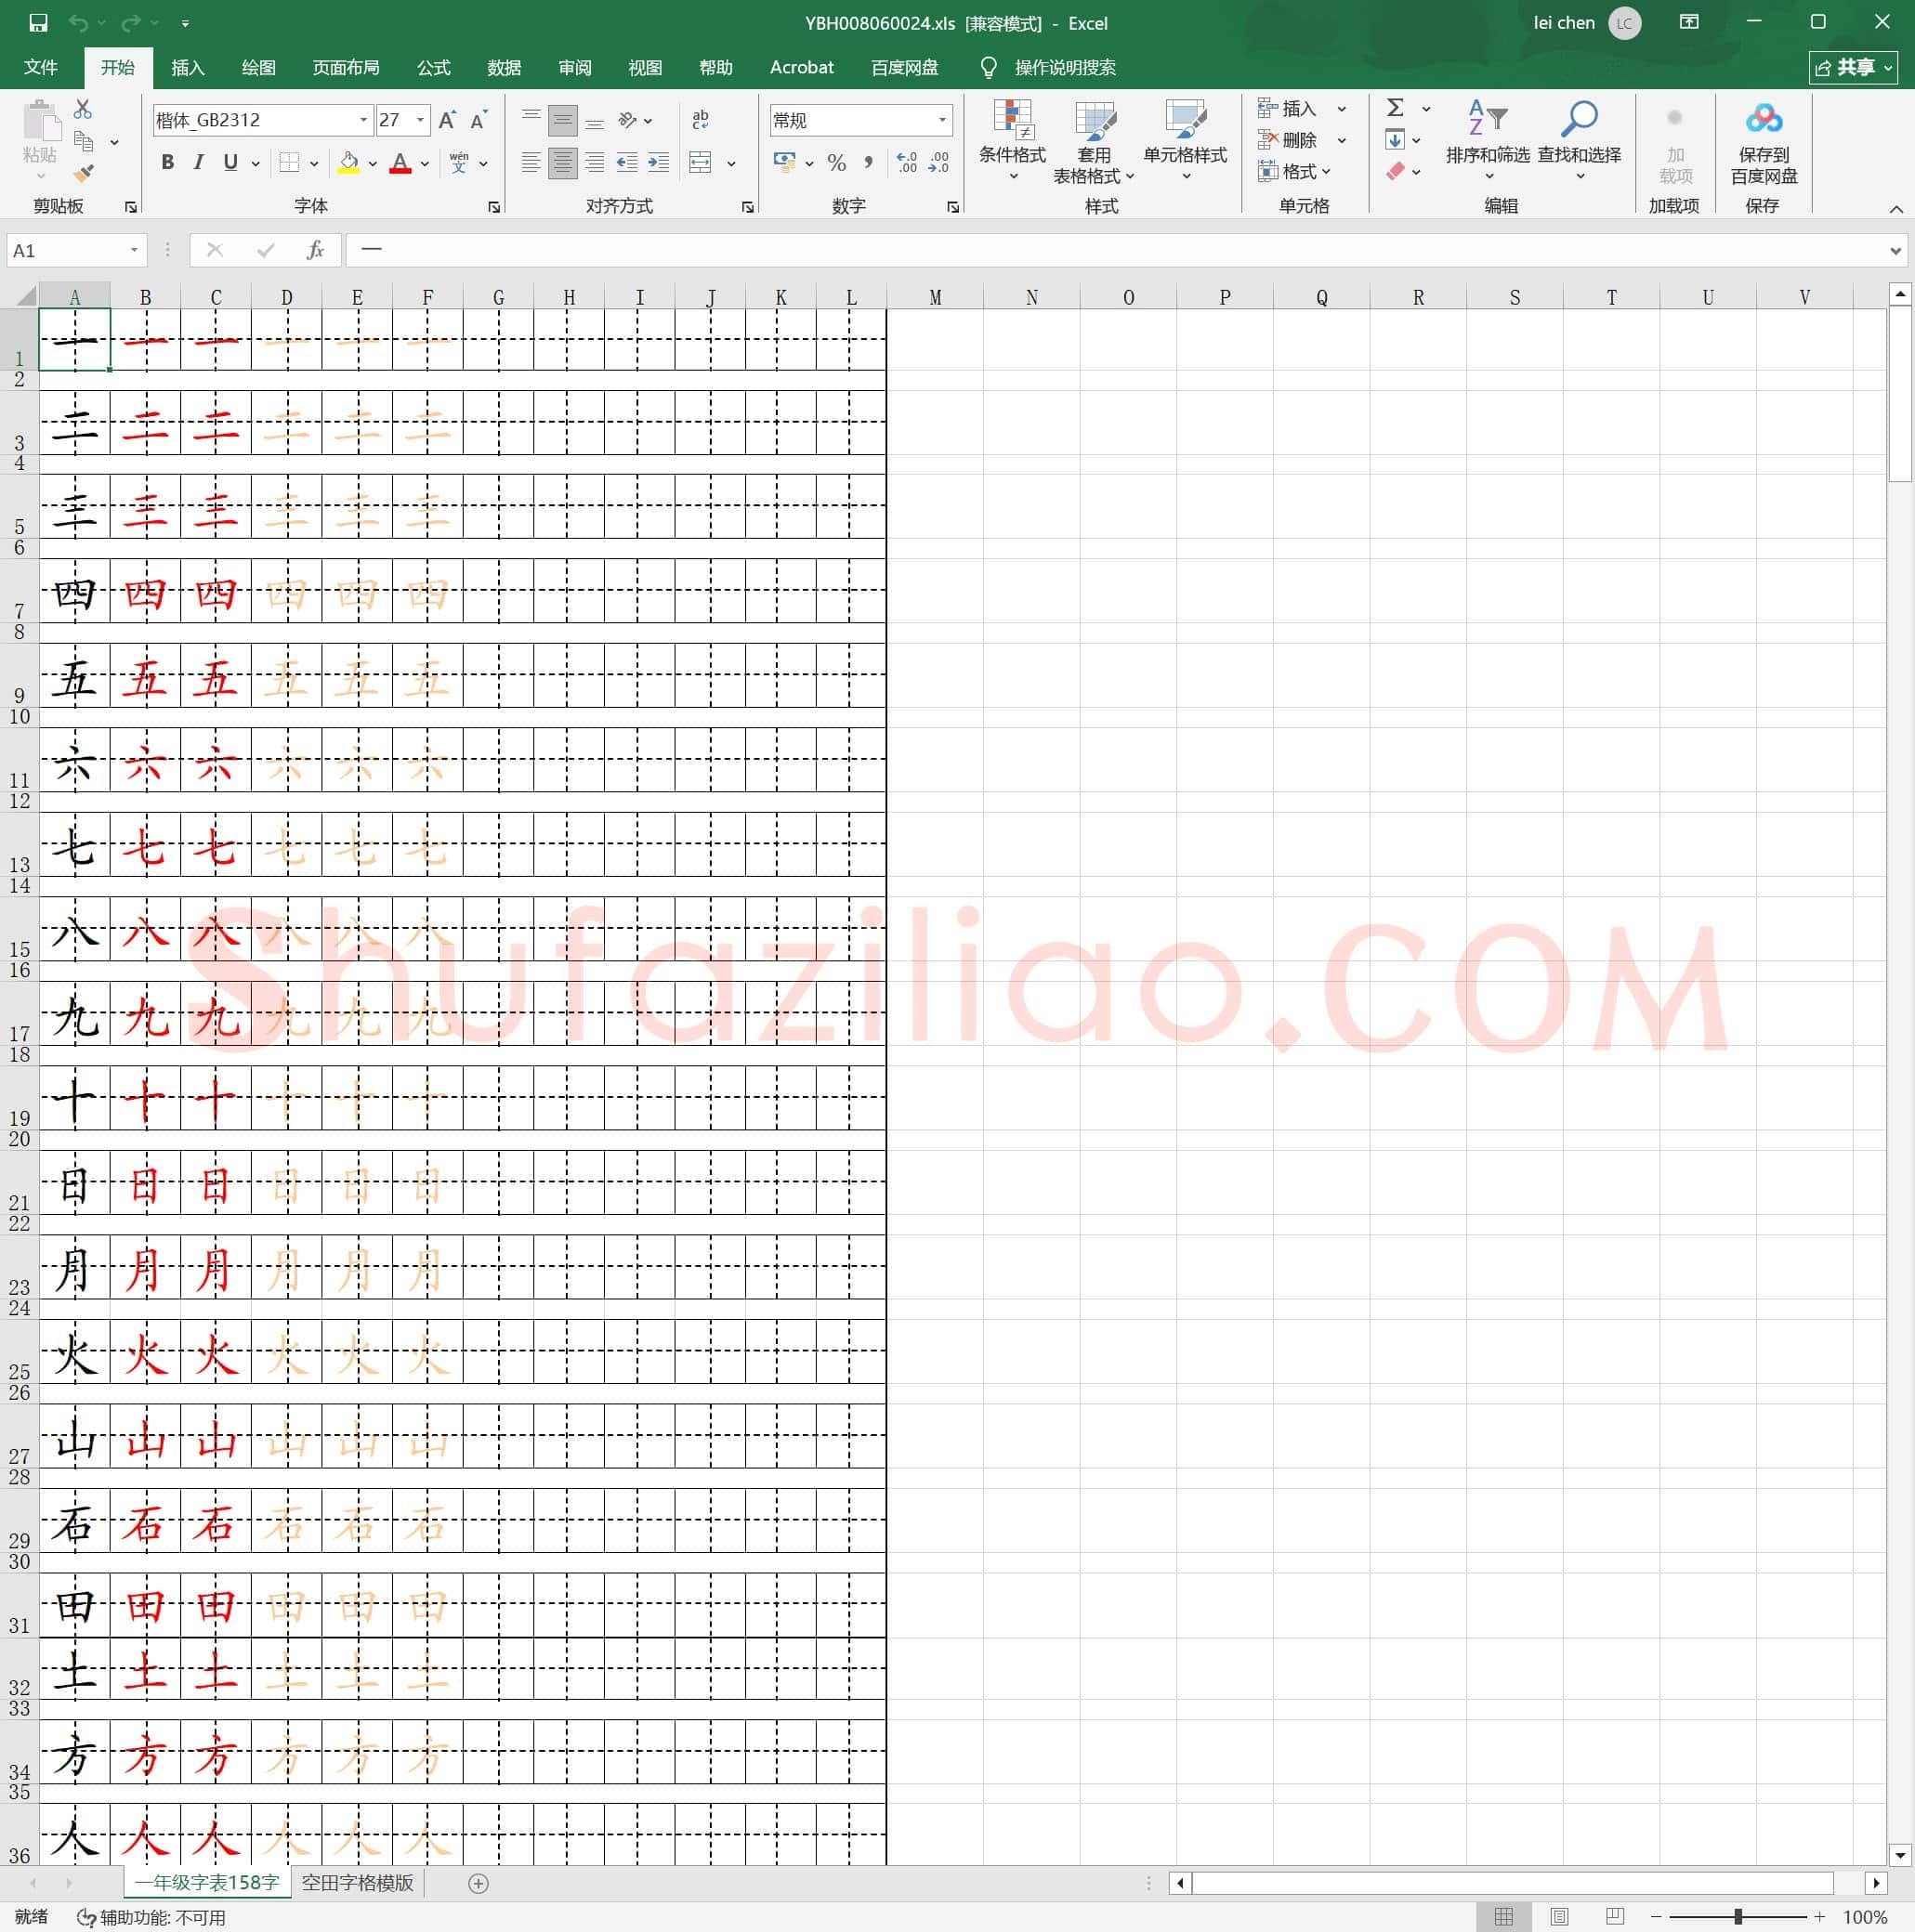Click the Increase Font Size icon
Screen dimensions: 1915x1932
tap(448, 120)
